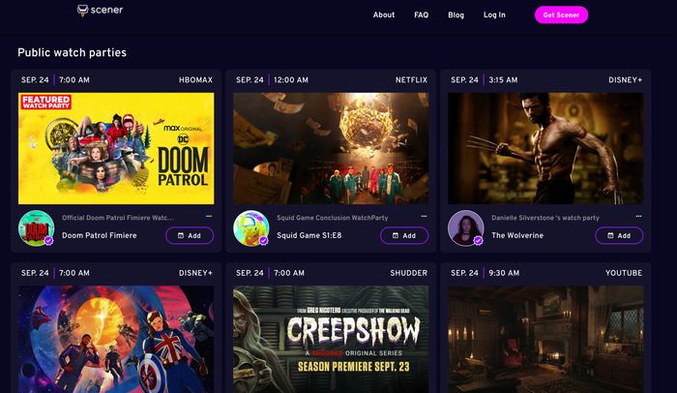Add Doom Patrol Fimiere to calendar
This screenshot has height=393, width=677.
[190, 235]
